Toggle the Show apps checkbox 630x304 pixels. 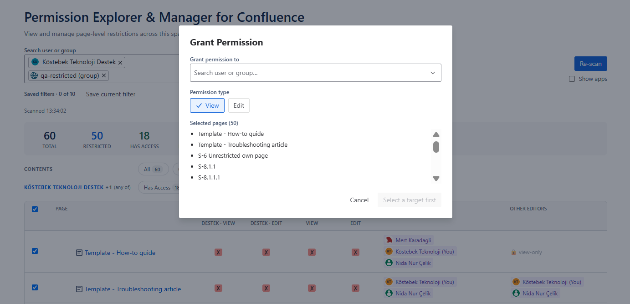(572, 79)
